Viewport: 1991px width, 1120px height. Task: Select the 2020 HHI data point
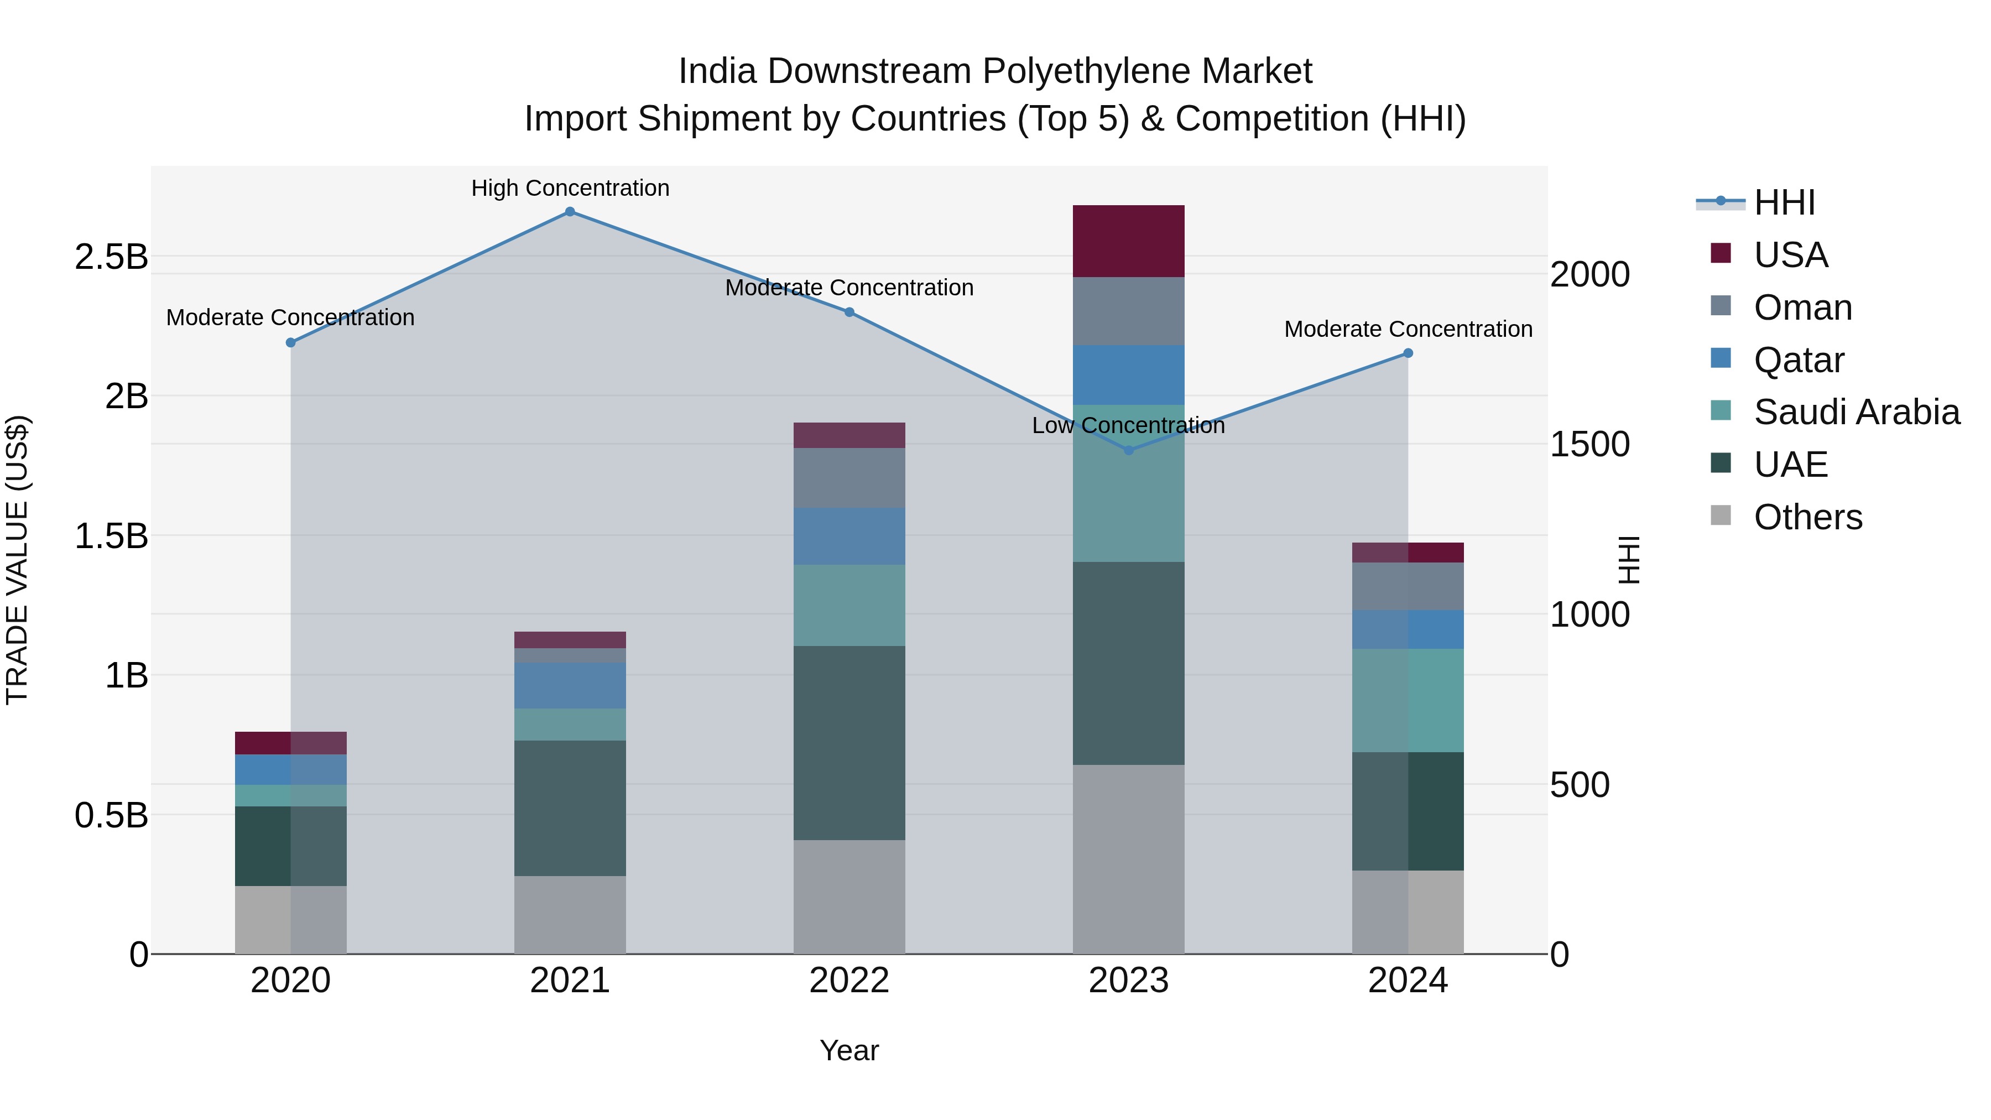pyautogui.click(x=290, y=342)
